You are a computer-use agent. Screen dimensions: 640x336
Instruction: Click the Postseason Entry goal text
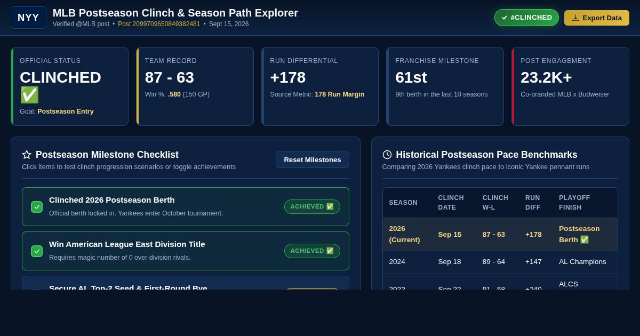(x=66, y=111)
